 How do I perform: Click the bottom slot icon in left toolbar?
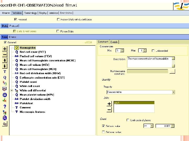[5, 124]
